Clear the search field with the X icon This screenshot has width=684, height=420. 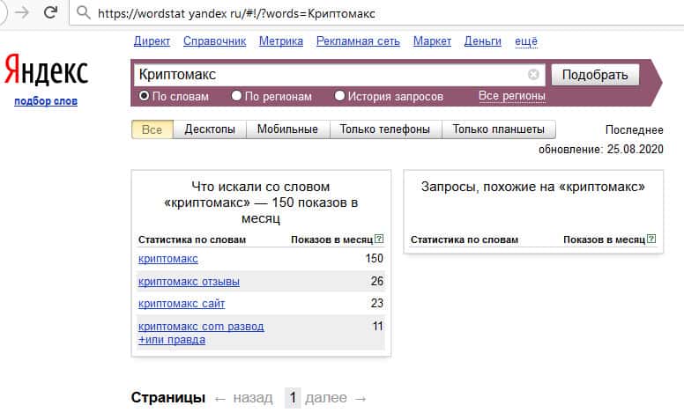(533, 75)
